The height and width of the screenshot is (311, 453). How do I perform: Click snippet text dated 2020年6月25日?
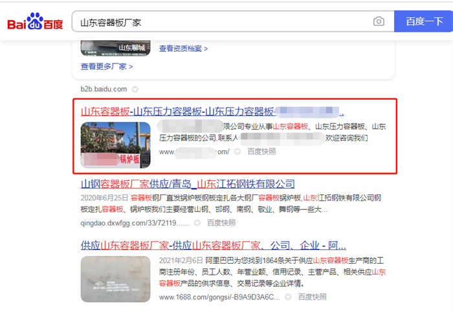coord(231,203)
